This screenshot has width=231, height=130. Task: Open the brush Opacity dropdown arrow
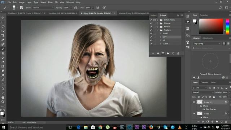coord(71,8)
